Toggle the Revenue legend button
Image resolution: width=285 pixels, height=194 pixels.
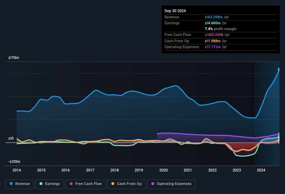point(20,184)
